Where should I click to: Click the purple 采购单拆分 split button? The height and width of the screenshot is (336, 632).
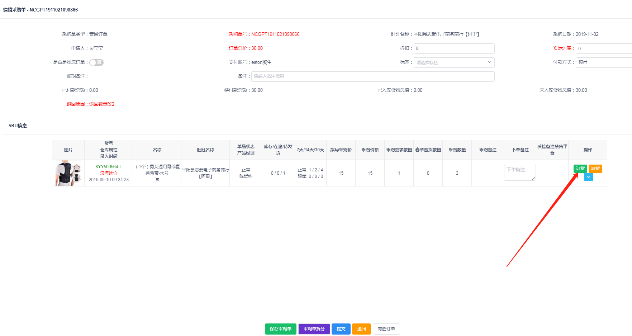tap(314, 329)
